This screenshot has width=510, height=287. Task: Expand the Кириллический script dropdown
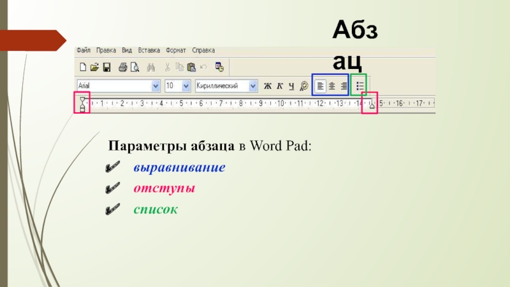tap(252, 85)
